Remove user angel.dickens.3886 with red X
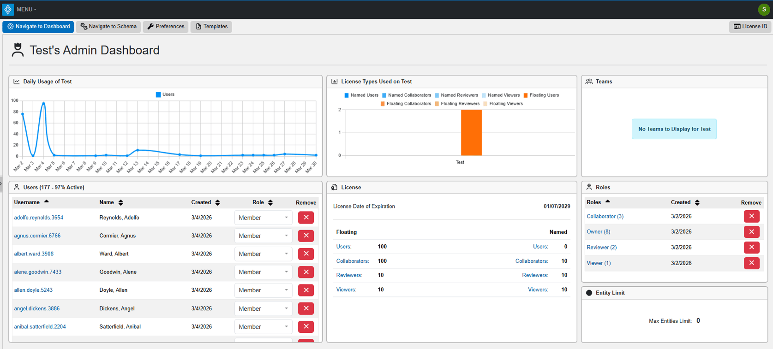773x349 pixels. (306, 308)
